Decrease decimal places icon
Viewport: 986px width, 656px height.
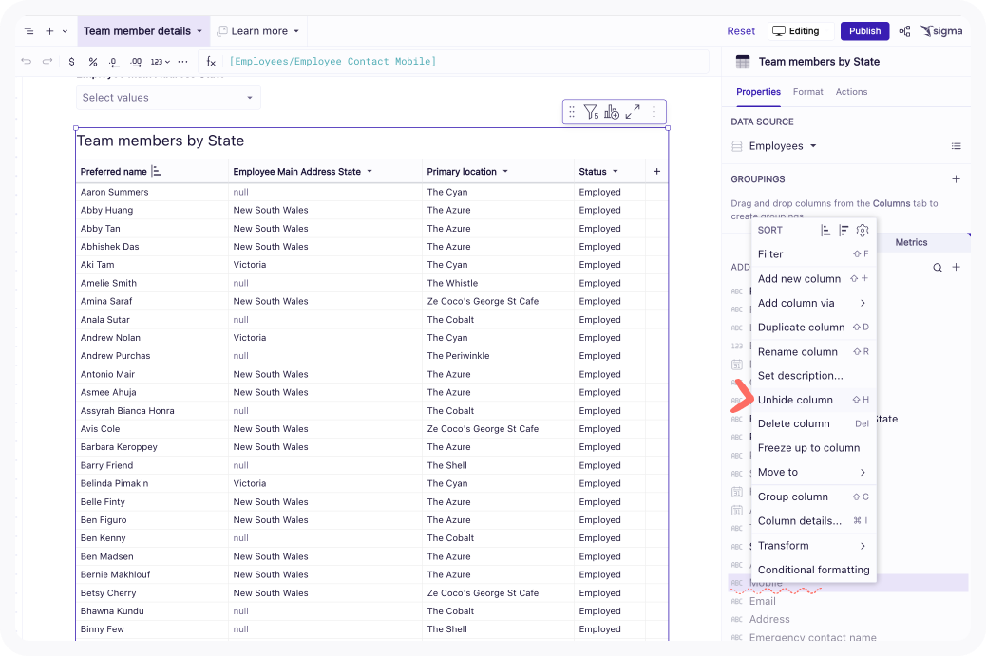point(114,62)
